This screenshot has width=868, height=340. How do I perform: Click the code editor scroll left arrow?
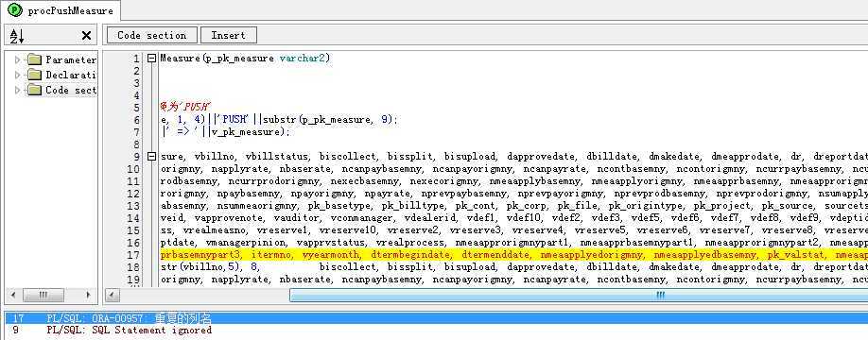click(x=113, y=296)
